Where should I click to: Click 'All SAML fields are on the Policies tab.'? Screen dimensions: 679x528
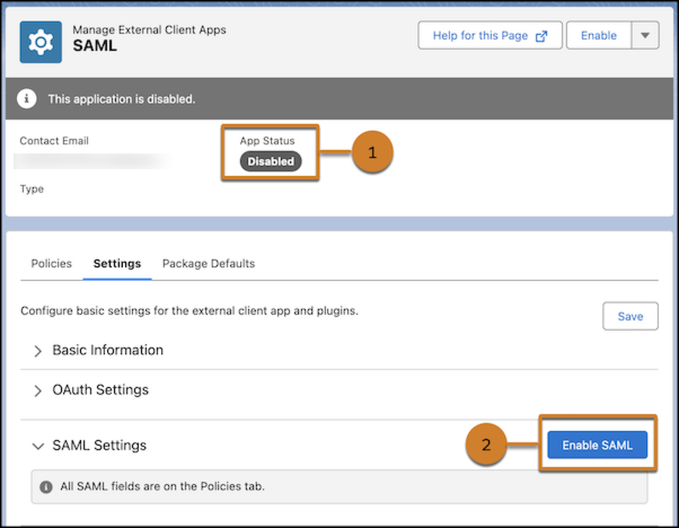coord(162,486)
